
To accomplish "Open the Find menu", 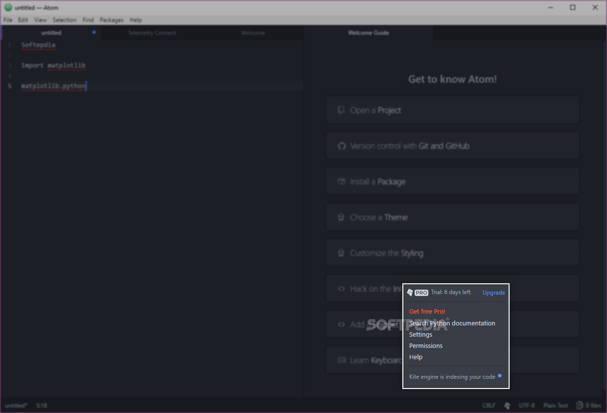I will click(88, 20).
